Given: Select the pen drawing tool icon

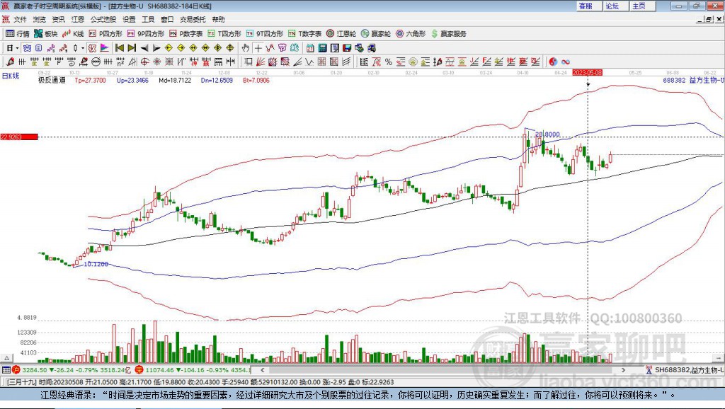Looking at the screenshot, I should tap(10, 62).
